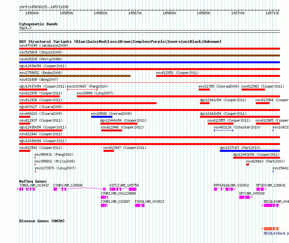The height and width of the screenshot is (243, 289).
Task: Click the nsv612947 (Cooper2011) label
Action: click(125, 148)
